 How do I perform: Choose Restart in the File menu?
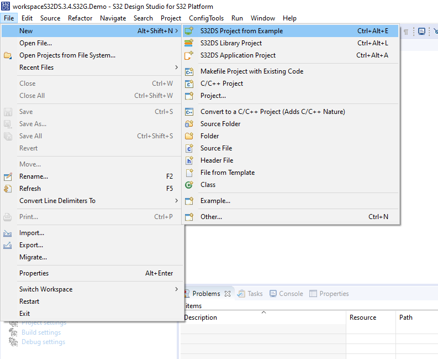[92, 301]
